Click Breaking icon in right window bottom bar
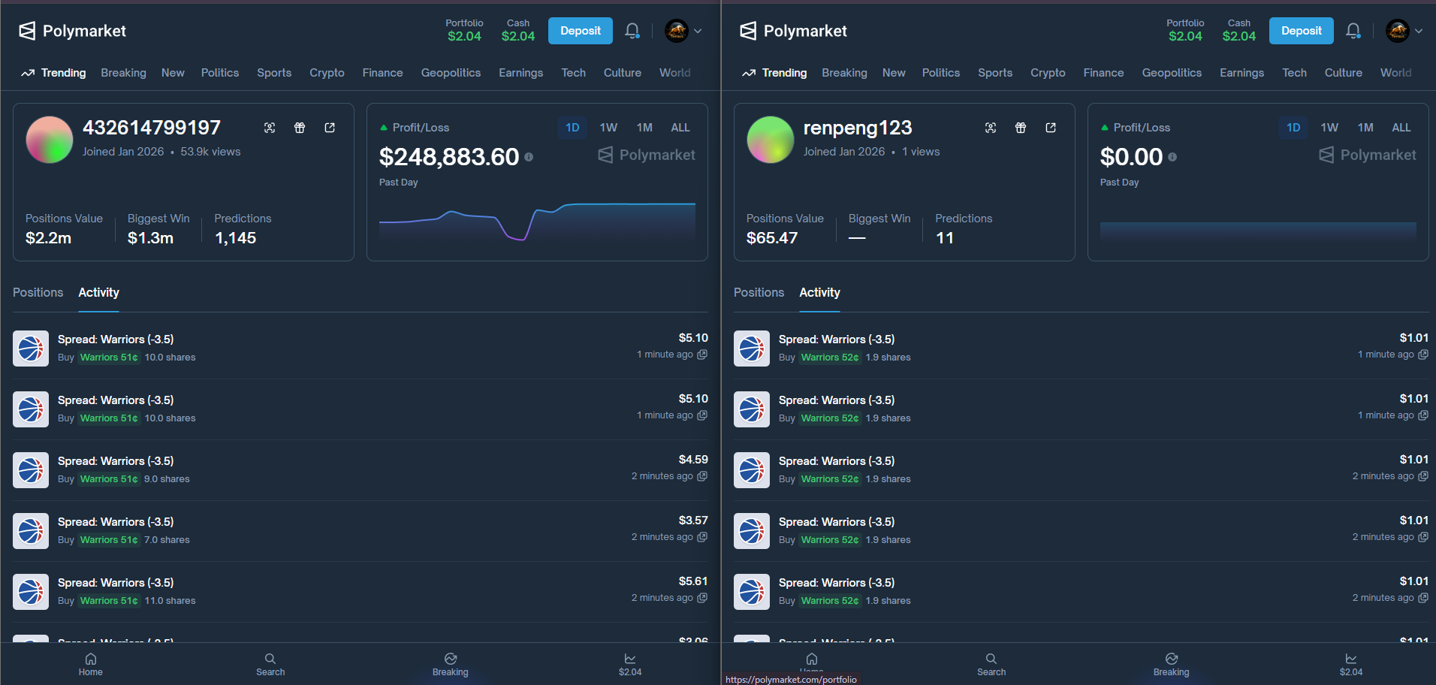 [x=1172, y=659]
